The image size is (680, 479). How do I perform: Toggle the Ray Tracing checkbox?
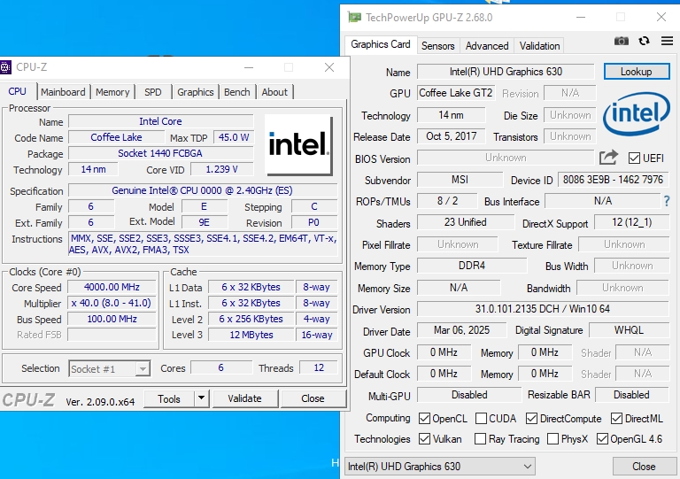tap(480, 438)
